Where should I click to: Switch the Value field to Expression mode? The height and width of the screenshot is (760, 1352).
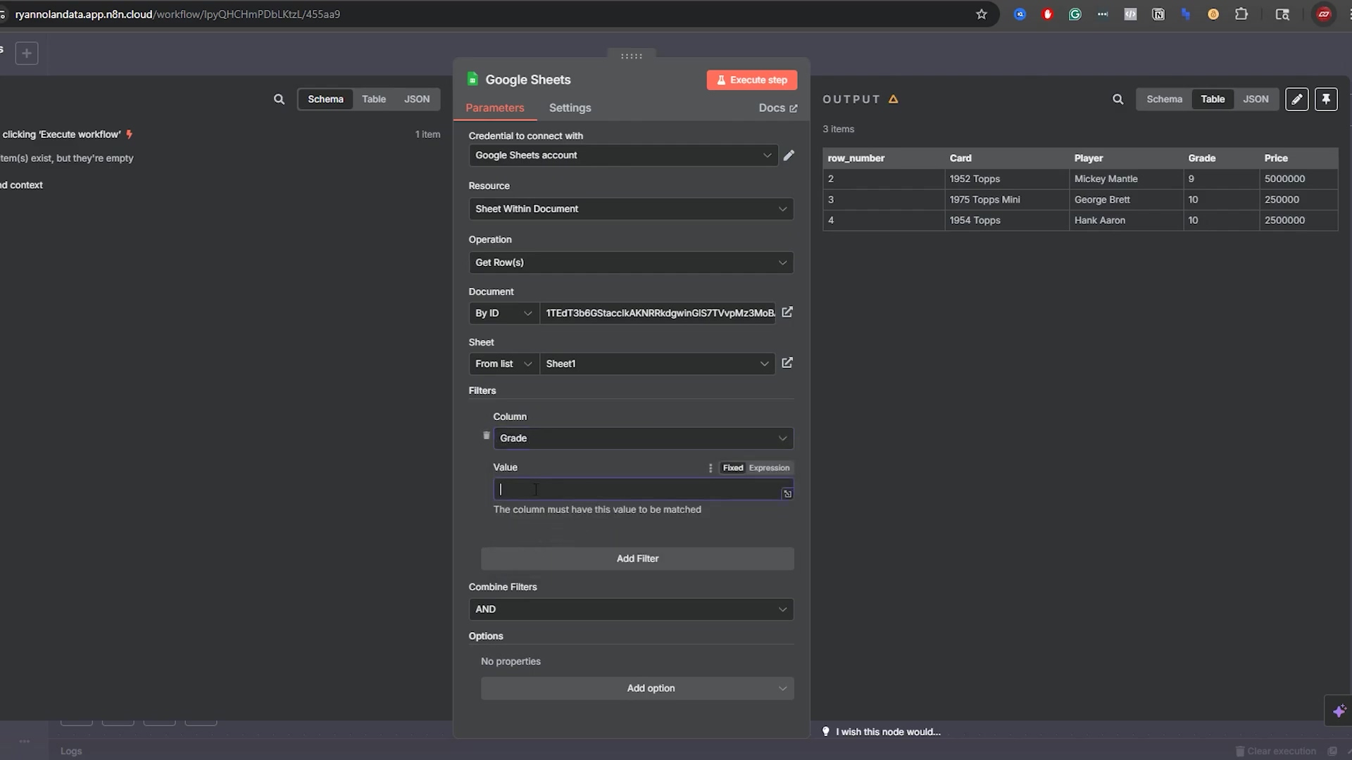pyautogui.click(x=769, y=468)
